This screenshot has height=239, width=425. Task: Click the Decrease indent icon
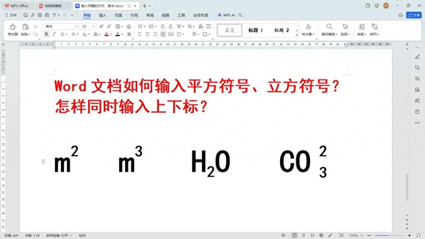[163, 27]
